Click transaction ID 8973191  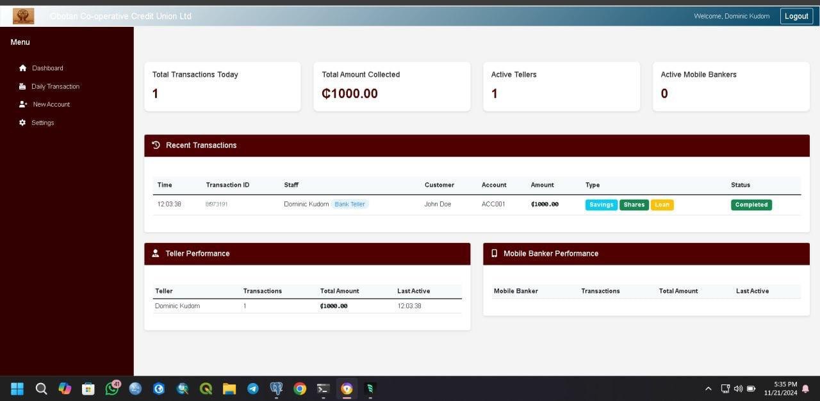217,204
